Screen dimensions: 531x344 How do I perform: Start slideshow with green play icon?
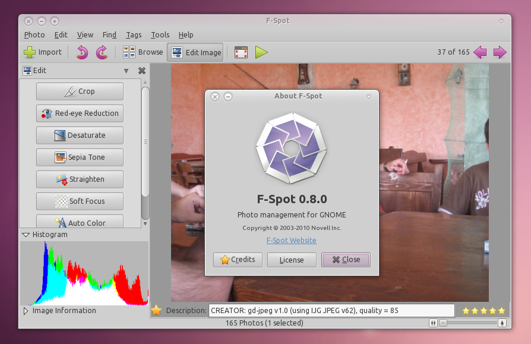click(261, 52)
